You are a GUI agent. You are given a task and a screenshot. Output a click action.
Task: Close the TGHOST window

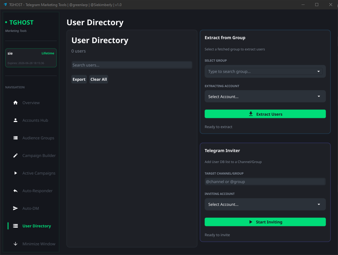pos(330,5)
